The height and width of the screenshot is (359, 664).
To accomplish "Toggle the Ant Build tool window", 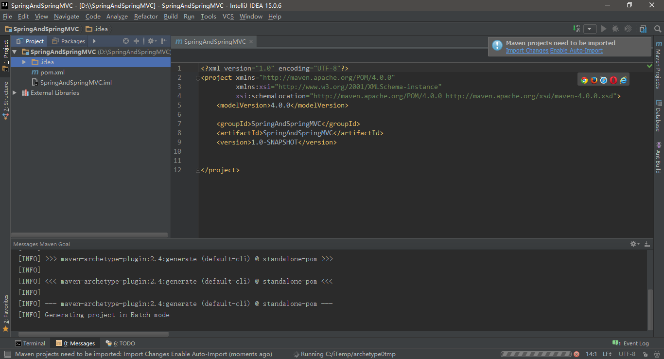I will click(659, 158).
